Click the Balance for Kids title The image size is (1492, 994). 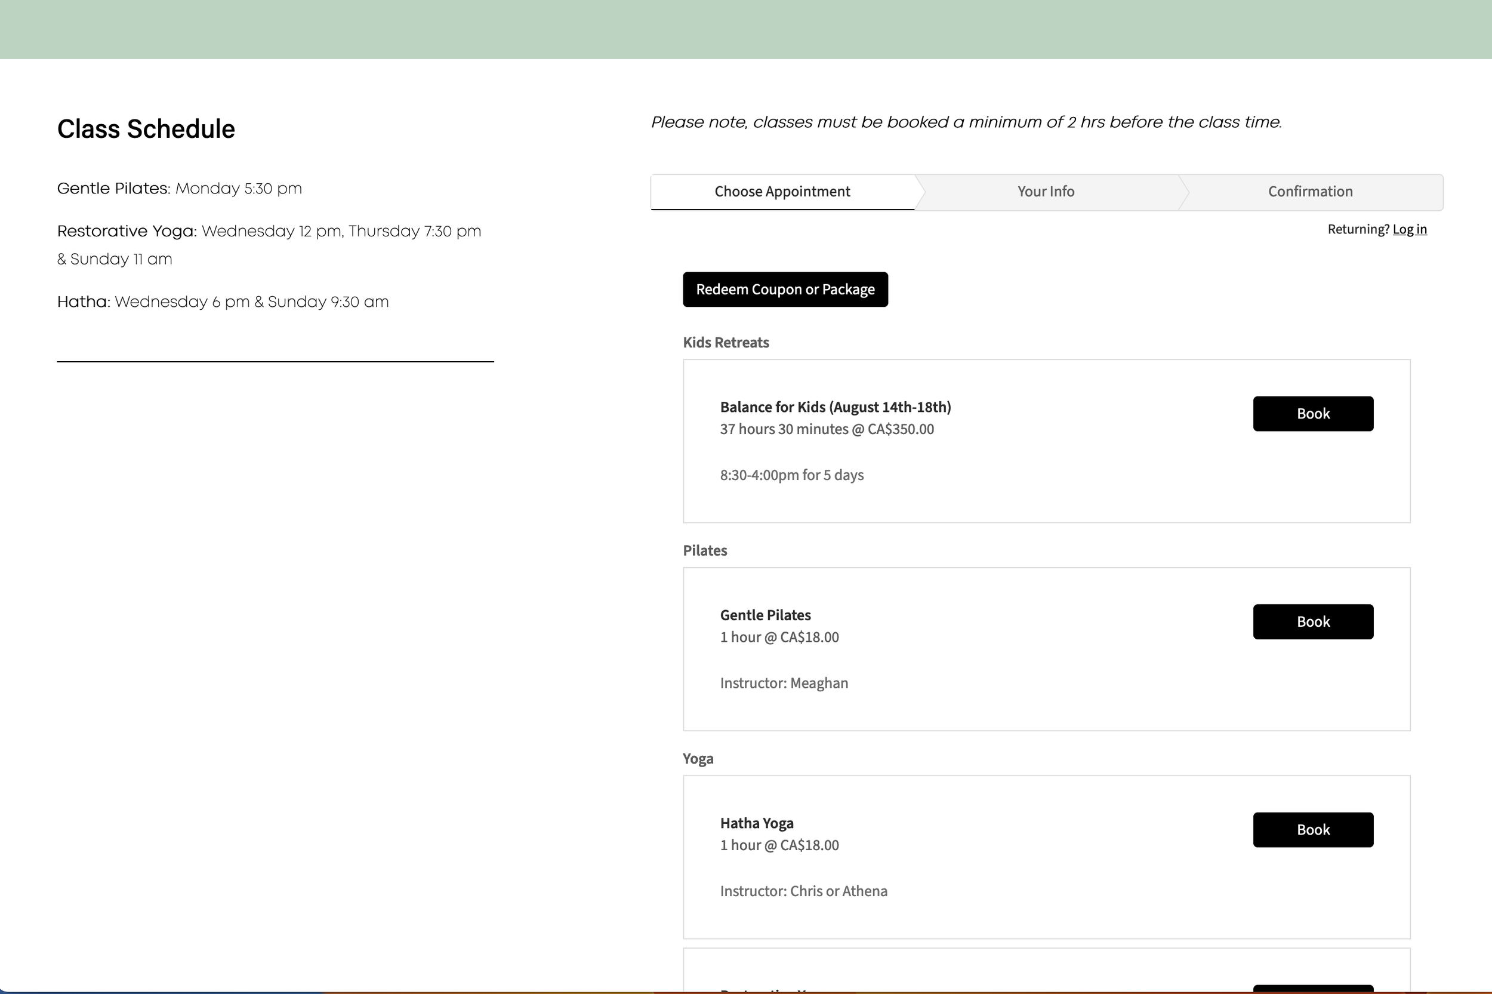point(835,407)
